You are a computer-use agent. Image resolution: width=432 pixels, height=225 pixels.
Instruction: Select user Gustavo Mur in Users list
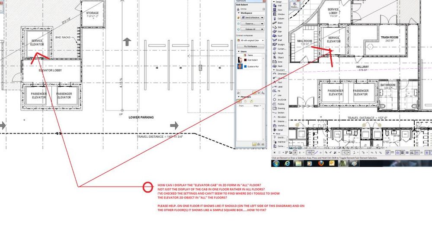(250, 67)
